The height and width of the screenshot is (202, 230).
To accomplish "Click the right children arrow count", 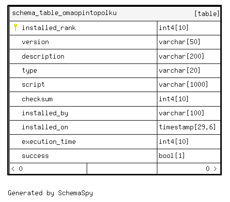I will 211,169.
